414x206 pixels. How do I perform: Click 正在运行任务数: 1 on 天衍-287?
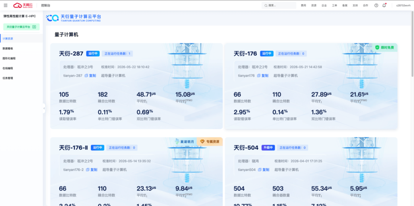[x=117, y=54]
